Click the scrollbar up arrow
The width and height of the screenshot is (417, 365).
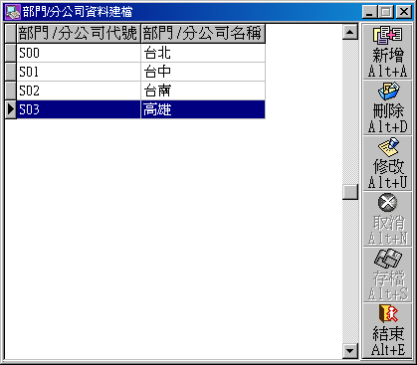[350, 32]
